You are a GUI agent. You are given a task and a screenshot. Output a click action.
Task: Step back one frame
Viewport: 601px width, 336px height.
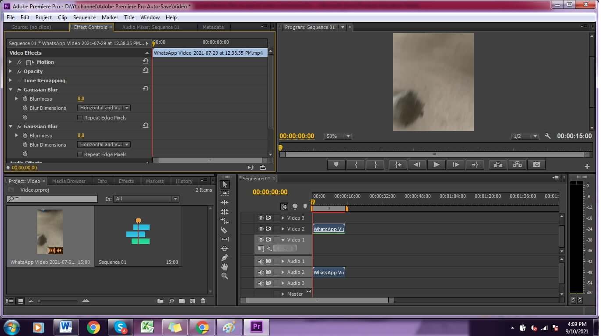point(417,164)
